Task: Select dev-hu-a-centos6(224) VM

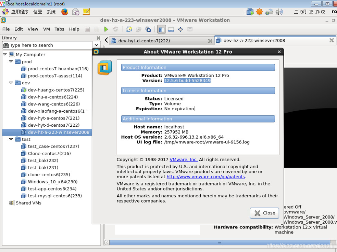Action: [53, 97]
